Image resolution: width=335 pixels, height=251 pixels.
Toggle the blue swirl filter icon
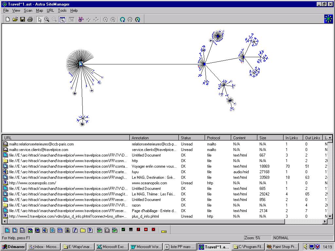pos(52,230)
